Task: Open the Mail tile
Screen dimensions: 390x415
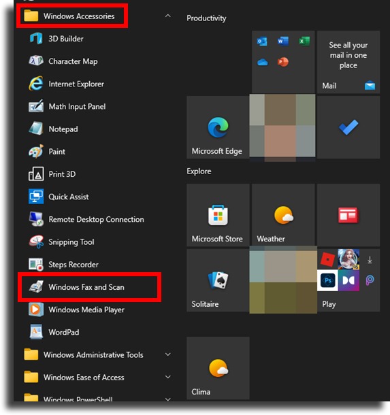Action: [348, 62]
